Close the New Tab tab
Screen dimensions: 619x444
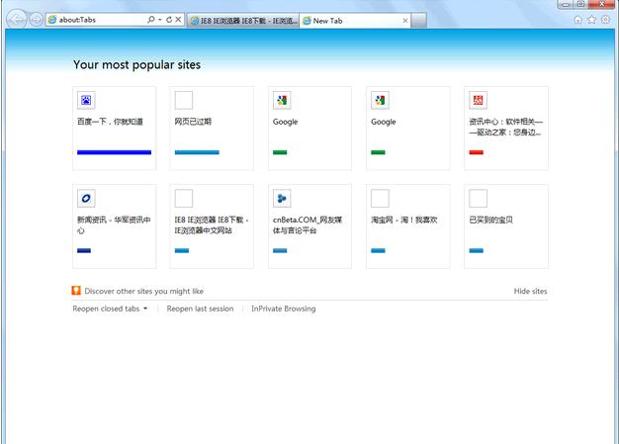(404, 20)
